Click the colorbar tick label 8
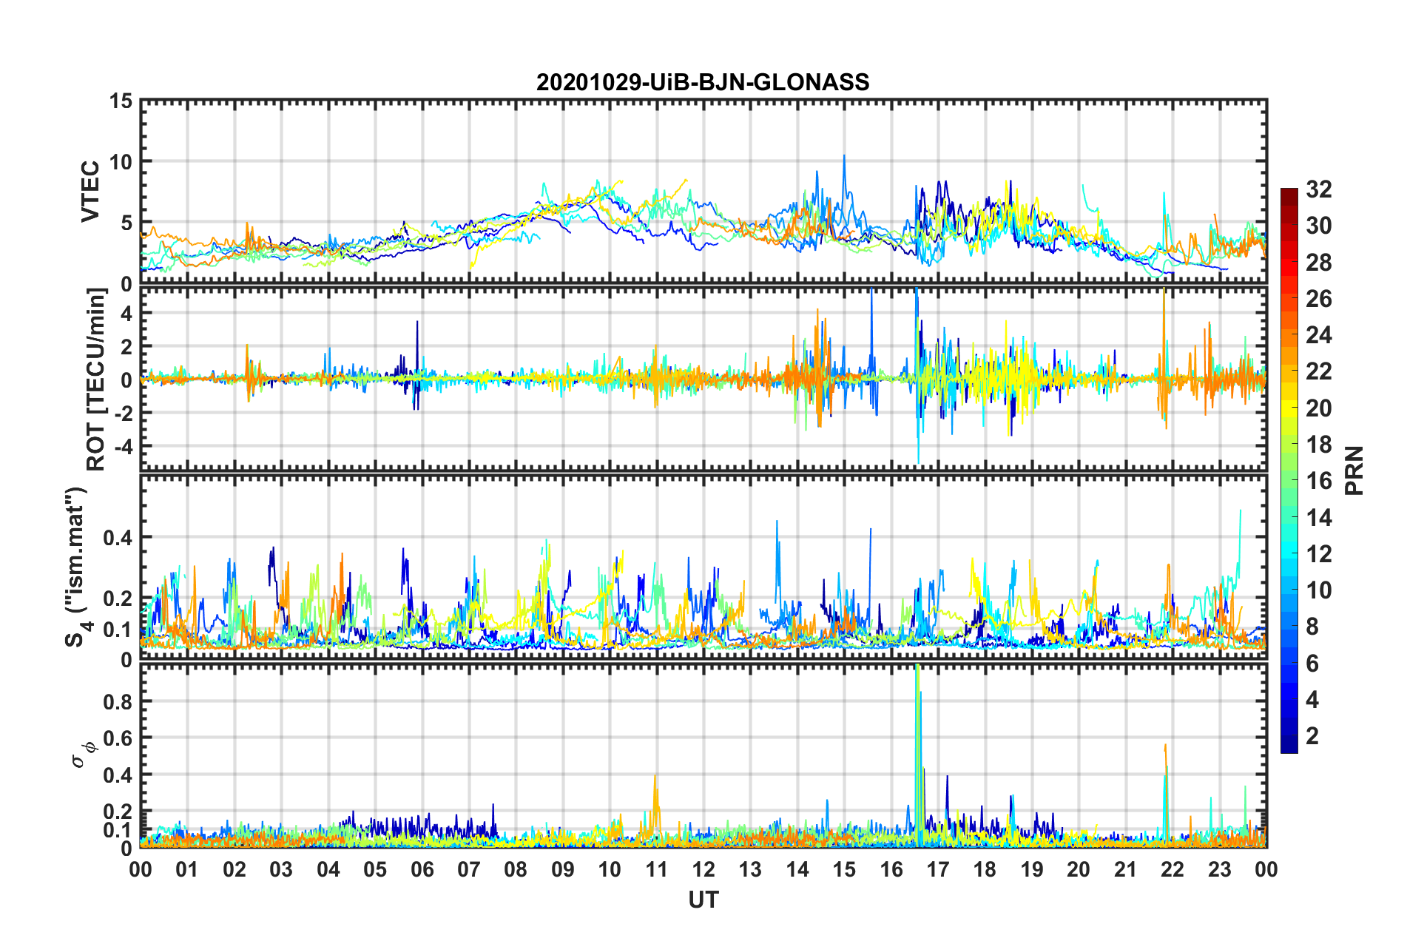 [x=1312, y=627]
